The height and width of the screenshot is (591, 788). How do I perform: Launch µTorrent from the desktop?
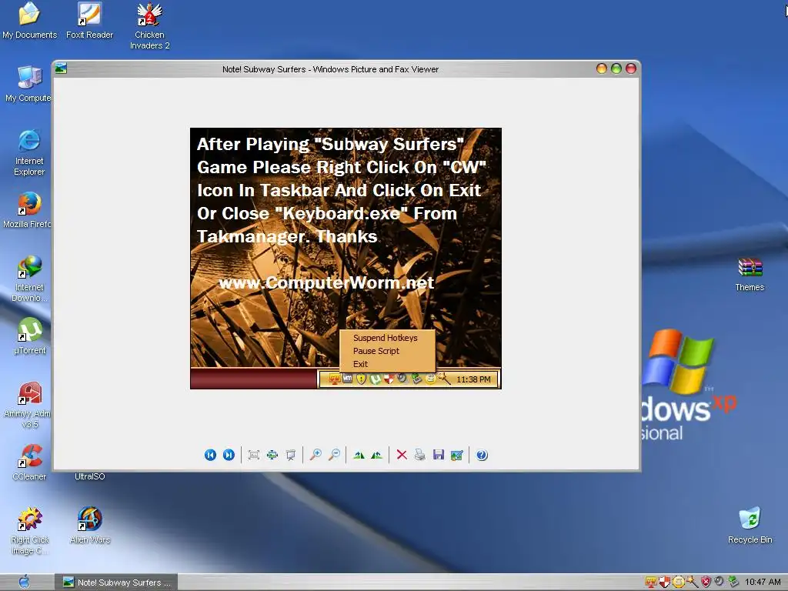click(x=30, y=337)
